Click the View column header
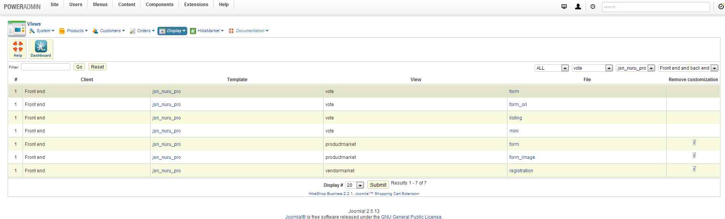 pos(416,80)
